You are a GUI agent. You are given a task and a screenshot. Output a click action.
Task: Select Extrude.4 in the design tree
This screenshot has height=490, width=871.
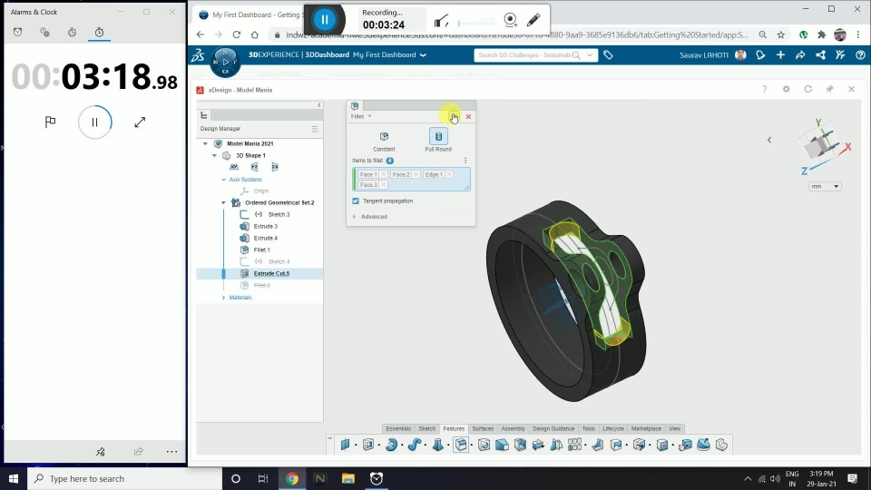[x=266, y=239]
